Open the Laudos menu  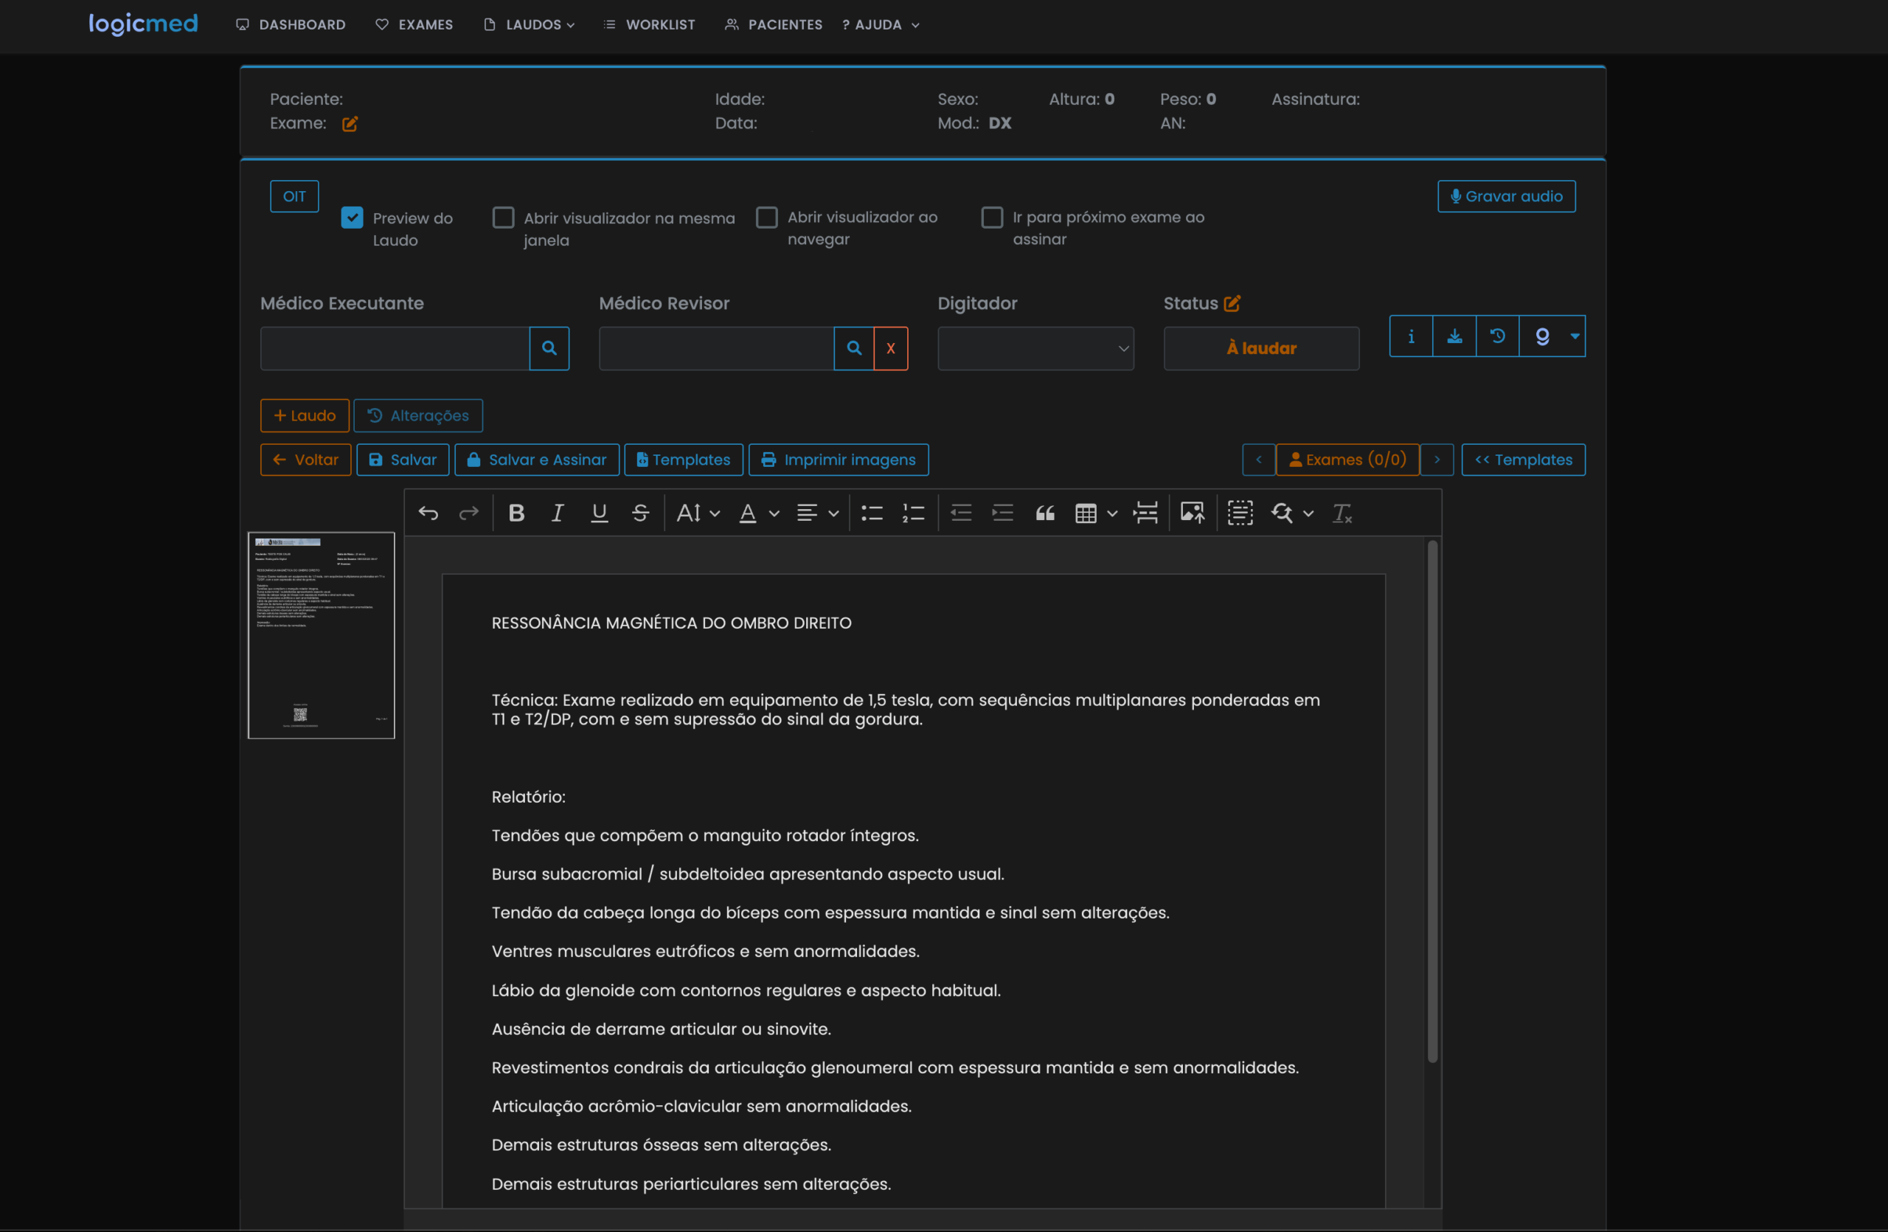click(x=529, y=24)
